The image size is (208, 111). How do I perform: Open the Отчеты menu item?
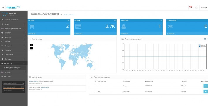14,72
